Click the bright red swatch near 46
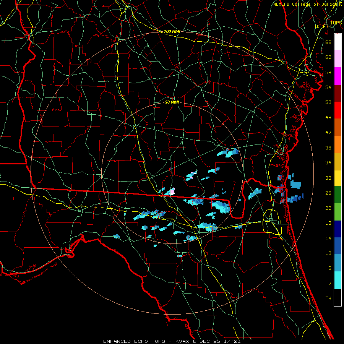This screenshot has height=344, width=344. [x=338, y=110]
